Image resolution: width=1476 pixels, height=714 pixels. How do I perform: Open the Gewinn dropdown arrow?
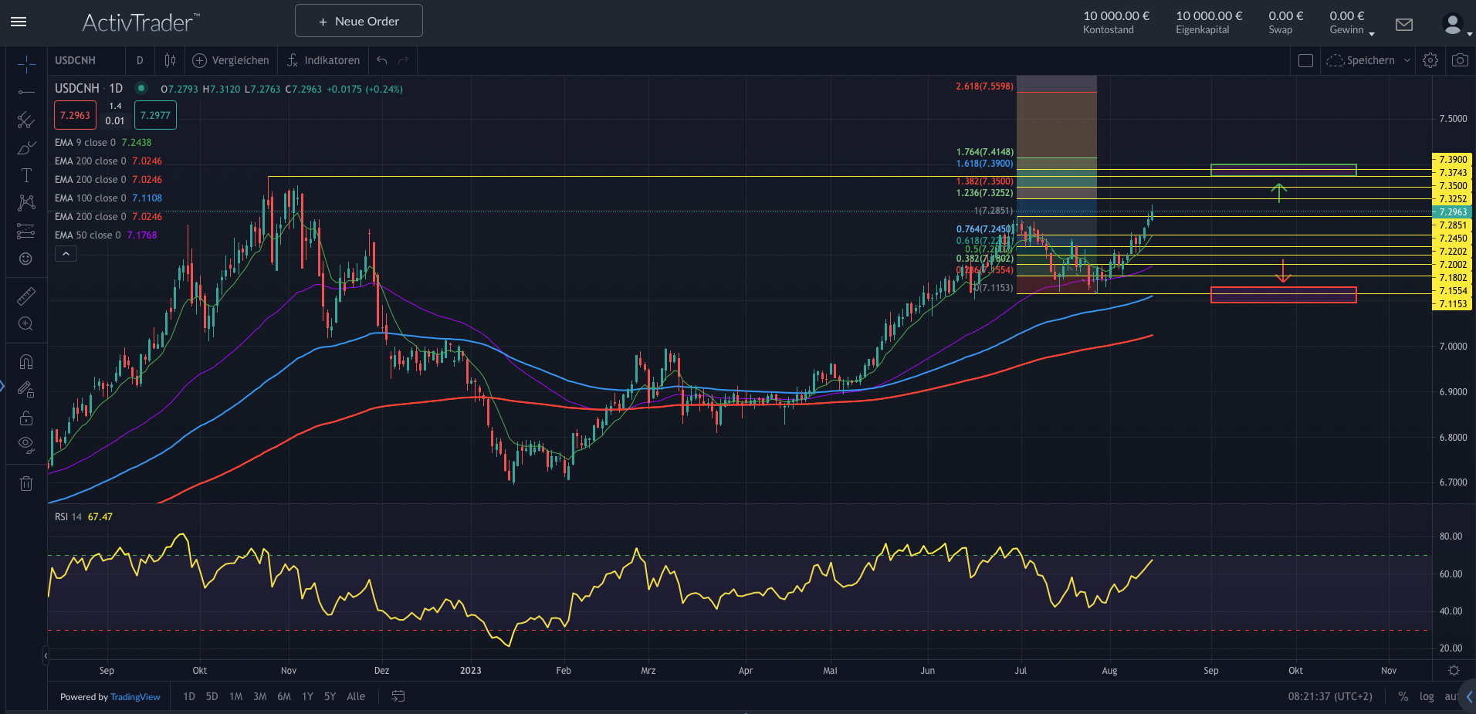1372,34
